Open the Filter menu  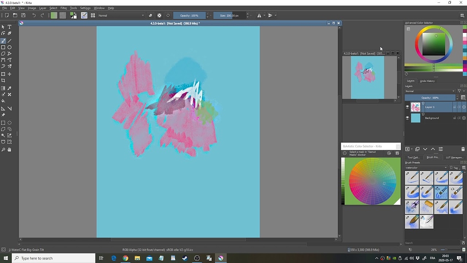pyautogui.click(x=64, y=8)
